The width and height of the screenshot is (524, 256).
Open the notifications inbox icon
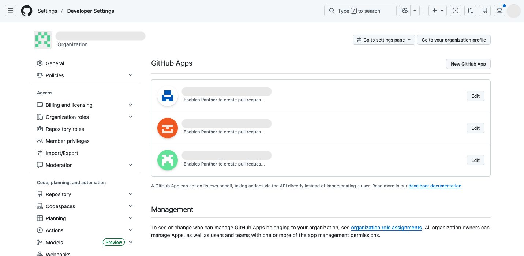coord(499,11)
